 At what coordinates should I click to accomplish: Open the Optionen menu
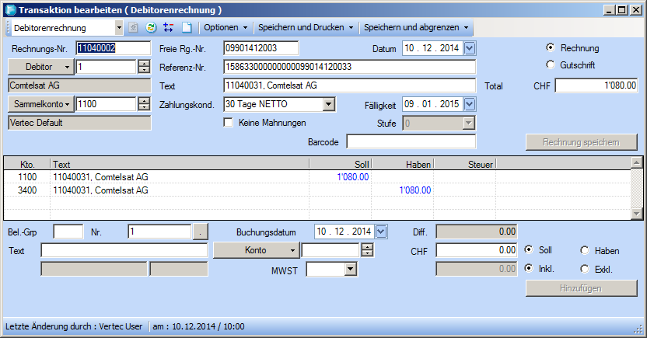[225, 28]
